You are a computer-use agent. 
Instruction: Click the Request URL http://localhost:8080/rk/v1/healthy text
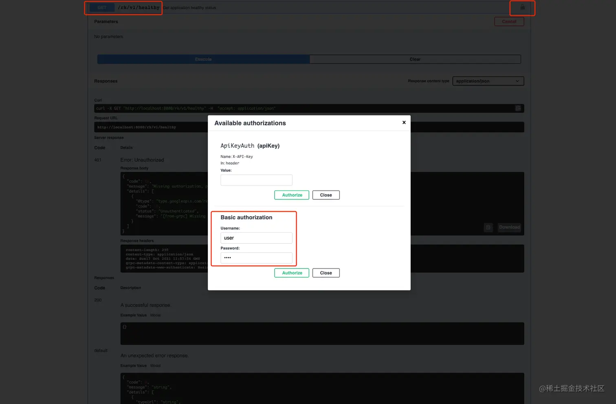tap(136, 127)
